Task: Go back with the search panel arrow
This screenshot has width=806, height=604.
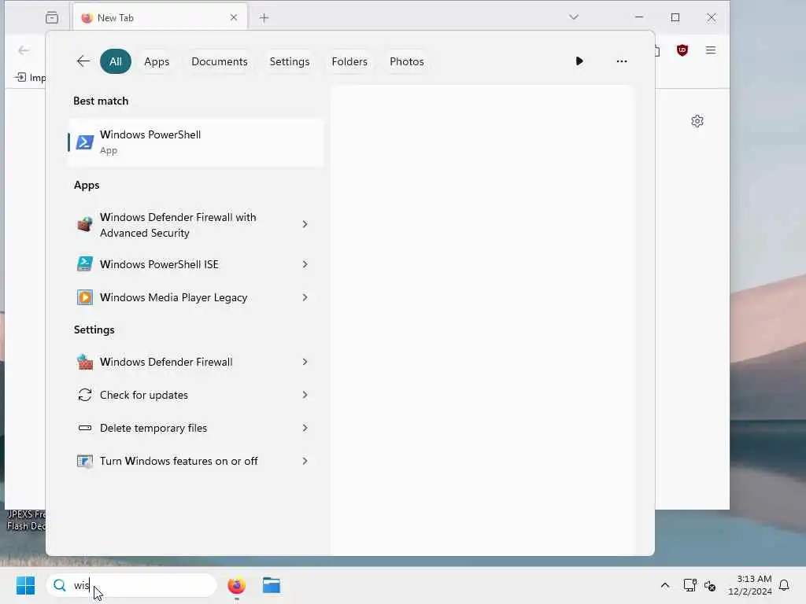Action: coord(83,61)
